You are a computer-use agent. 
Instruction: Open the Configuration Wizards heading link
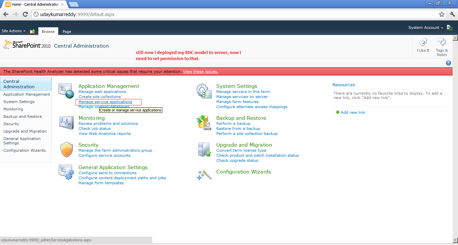coord(243,172)
